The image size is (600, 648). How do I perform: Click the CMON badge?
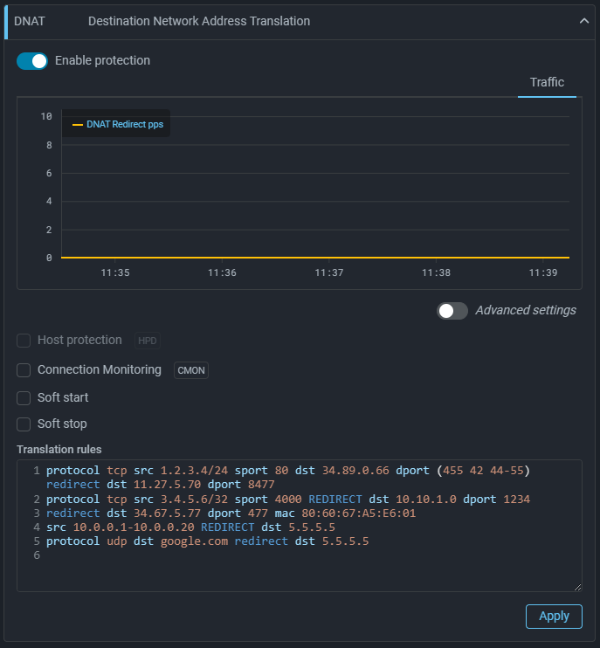pos(191,370)
